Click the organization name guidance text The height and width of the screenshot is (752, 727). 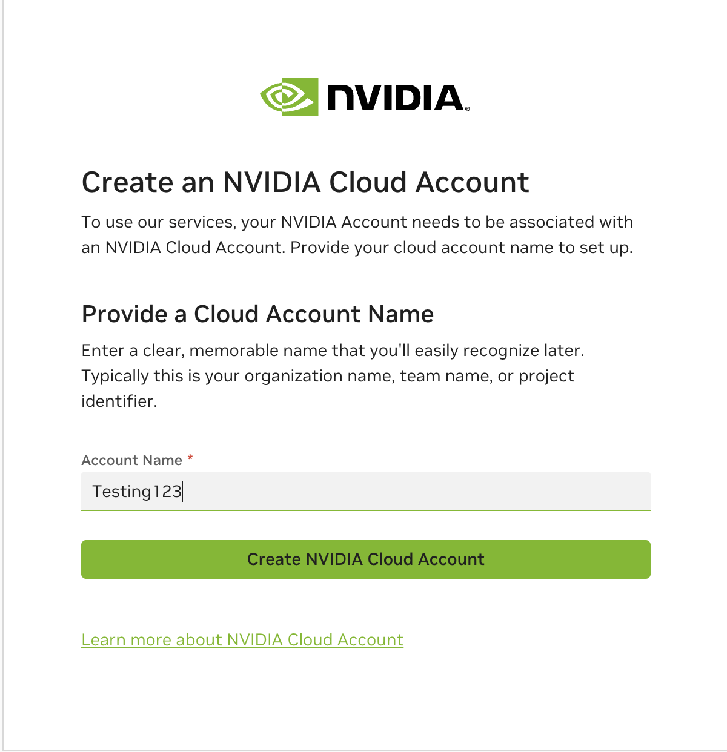(333, 375)
